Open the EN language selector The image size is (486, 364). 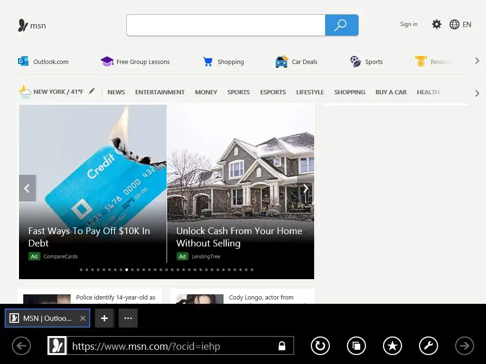[467, 25]
